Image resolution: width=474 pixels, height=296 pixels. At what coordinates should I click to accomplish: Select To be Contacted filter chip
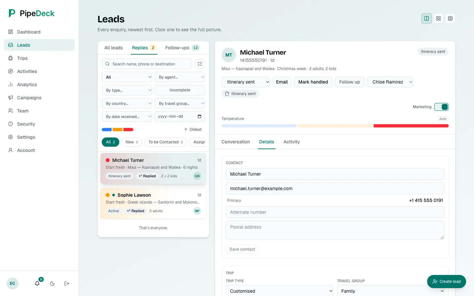pyautogui.click(x=166, y=142)
